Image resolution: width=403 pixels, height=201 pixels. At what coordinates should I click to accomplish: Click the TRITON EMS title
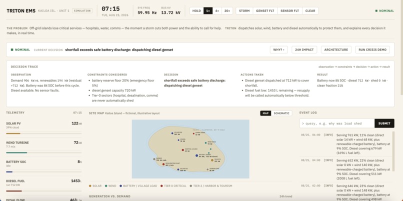[21, 11]
